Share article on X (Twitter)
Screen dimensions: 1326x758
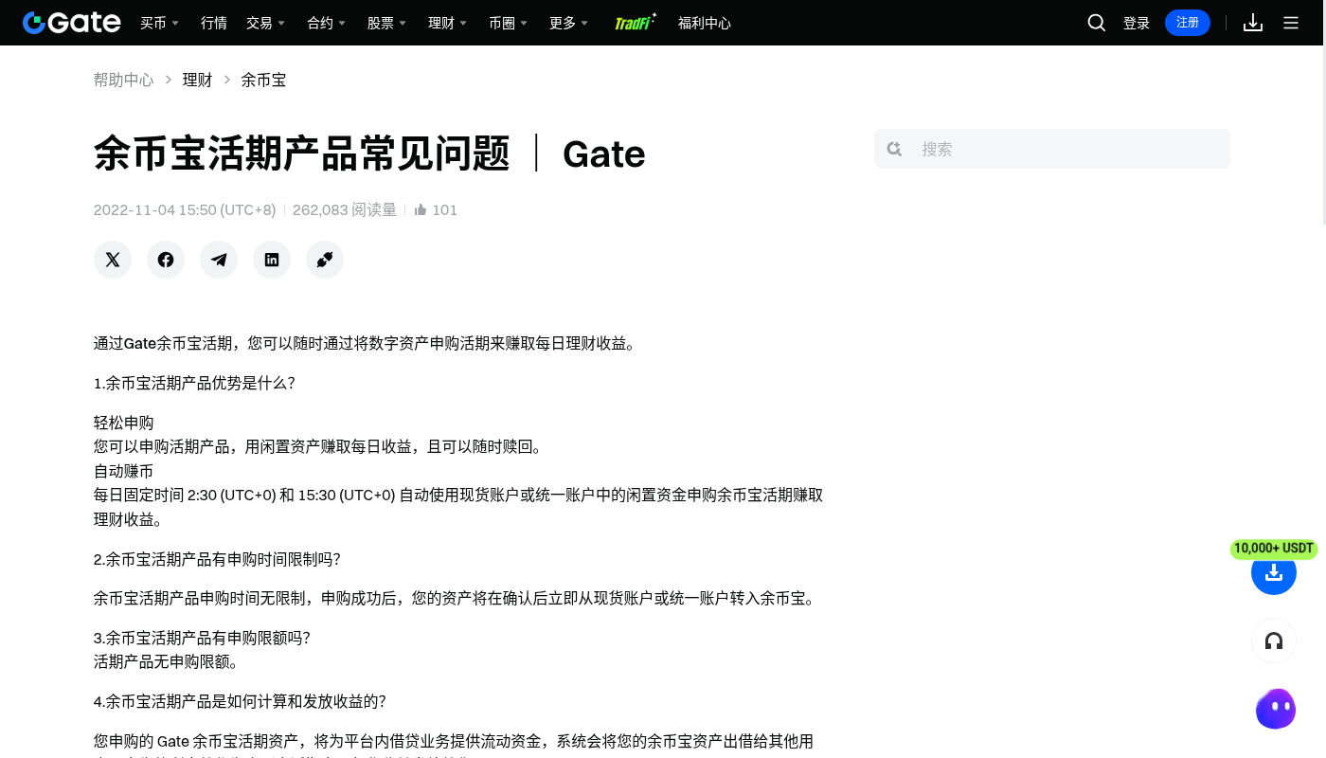(x=113, y=260)
